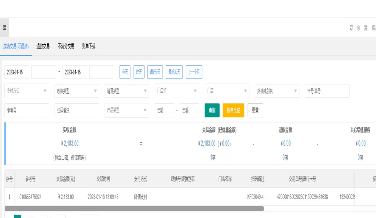The image size is (376, 218).
Task: Select the 账单下载 tab
Action: (x=89, y=46)
